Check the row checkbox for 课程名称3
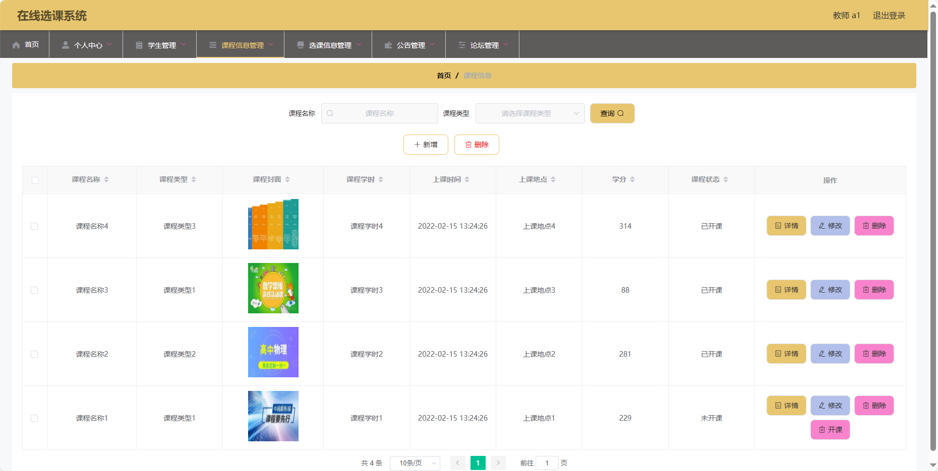Image resolution: width=938 pixels, height=471 pixels. (x=34, y=290)
